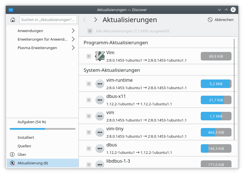Click the Aufgaben progress bar
This screenshot has width=244, height=174.
[x=43, y=129]
